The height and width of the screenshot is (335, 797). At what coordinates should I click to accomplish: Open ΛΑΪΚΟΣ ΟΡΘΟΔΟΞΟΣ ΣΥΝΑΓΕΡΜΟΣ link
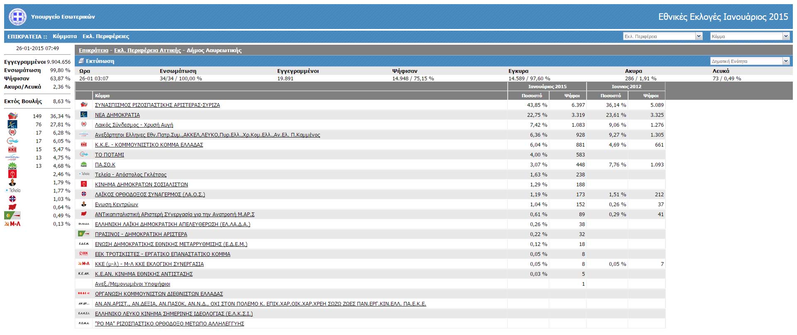click(x=150, y=195)
